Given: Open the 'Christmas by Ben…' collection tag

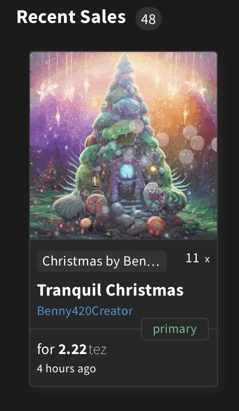Looking at the screenshot, I should (x=102, y=261).
